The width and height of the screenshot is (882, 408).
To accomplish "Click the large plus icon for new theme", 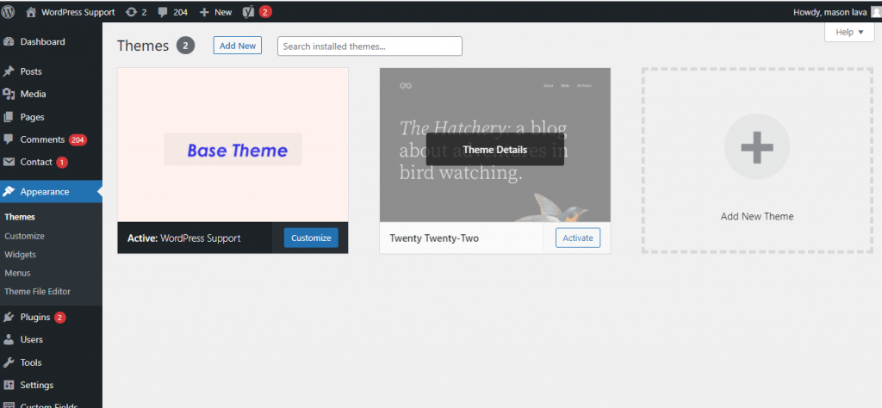I will [x=756, y=147].
